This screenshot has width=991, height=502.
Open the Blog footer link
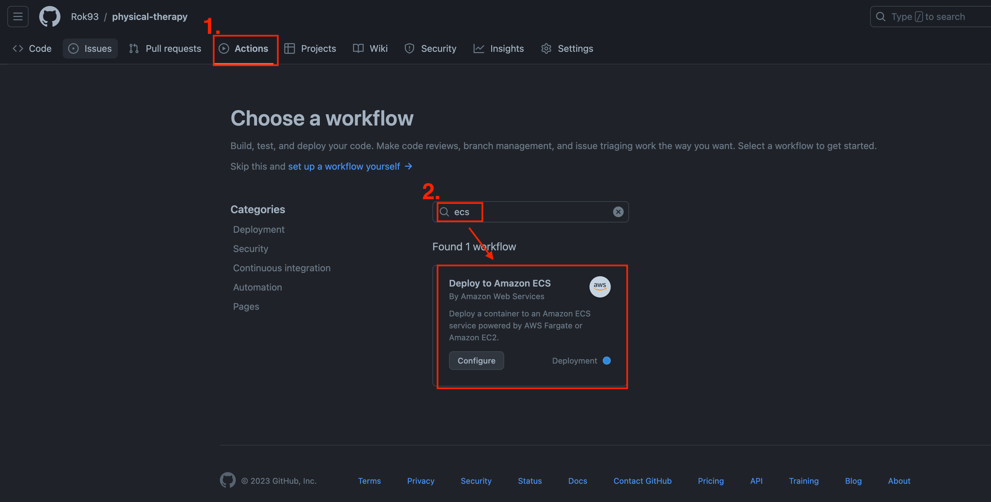tap(853, 480)
